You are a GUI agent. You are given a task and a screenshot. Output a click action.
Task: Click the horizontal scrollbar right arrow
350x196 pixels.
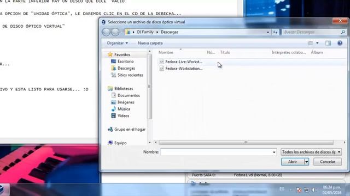coord(345,142)
